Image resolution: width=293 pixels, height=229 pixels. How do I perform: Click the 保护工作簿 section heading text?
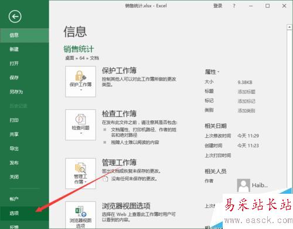119,70
